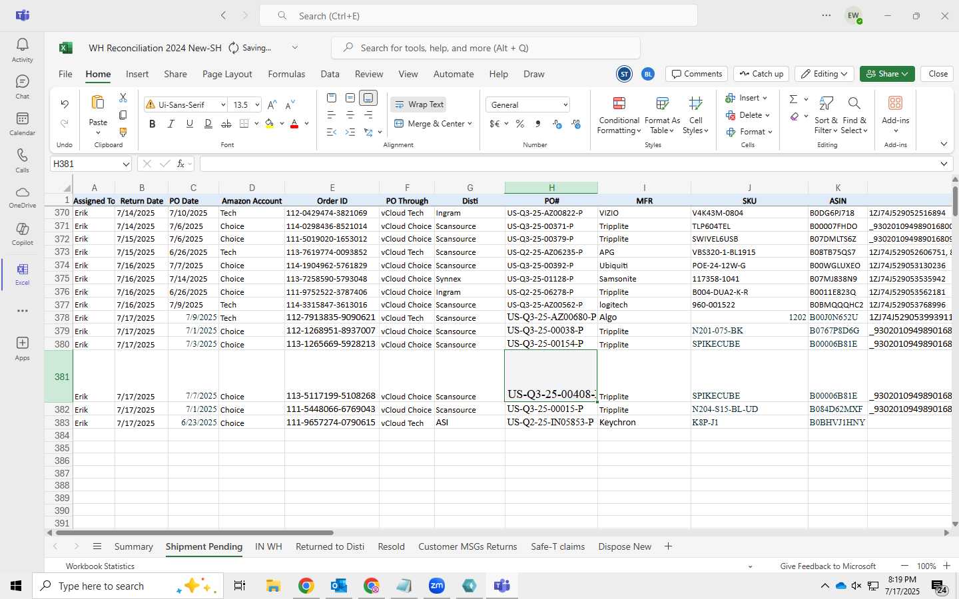959x599 pixels.
Task: Toggle Strikethrough formatting
Action: click(226, 124)
